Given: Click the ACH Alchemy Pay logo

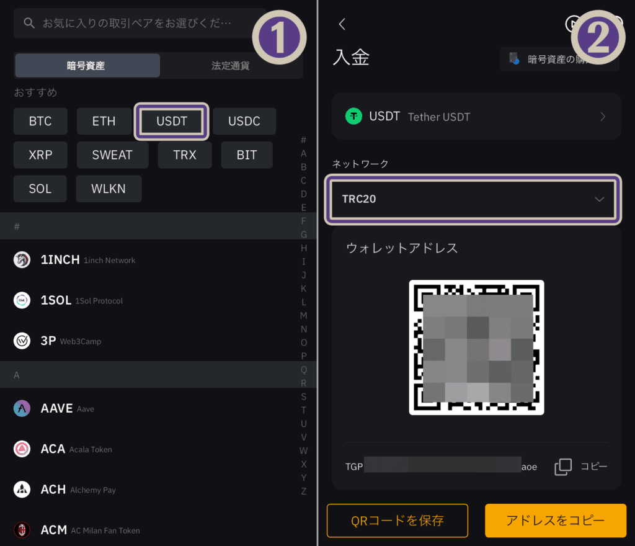Looking at the screenshot, I should [22, 490].
